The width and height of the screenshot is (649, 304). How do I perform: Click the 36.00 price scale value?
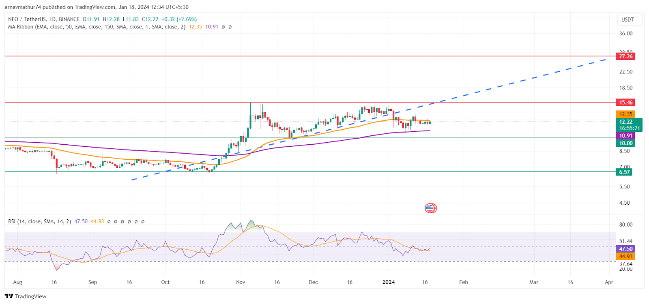(625, 34)
